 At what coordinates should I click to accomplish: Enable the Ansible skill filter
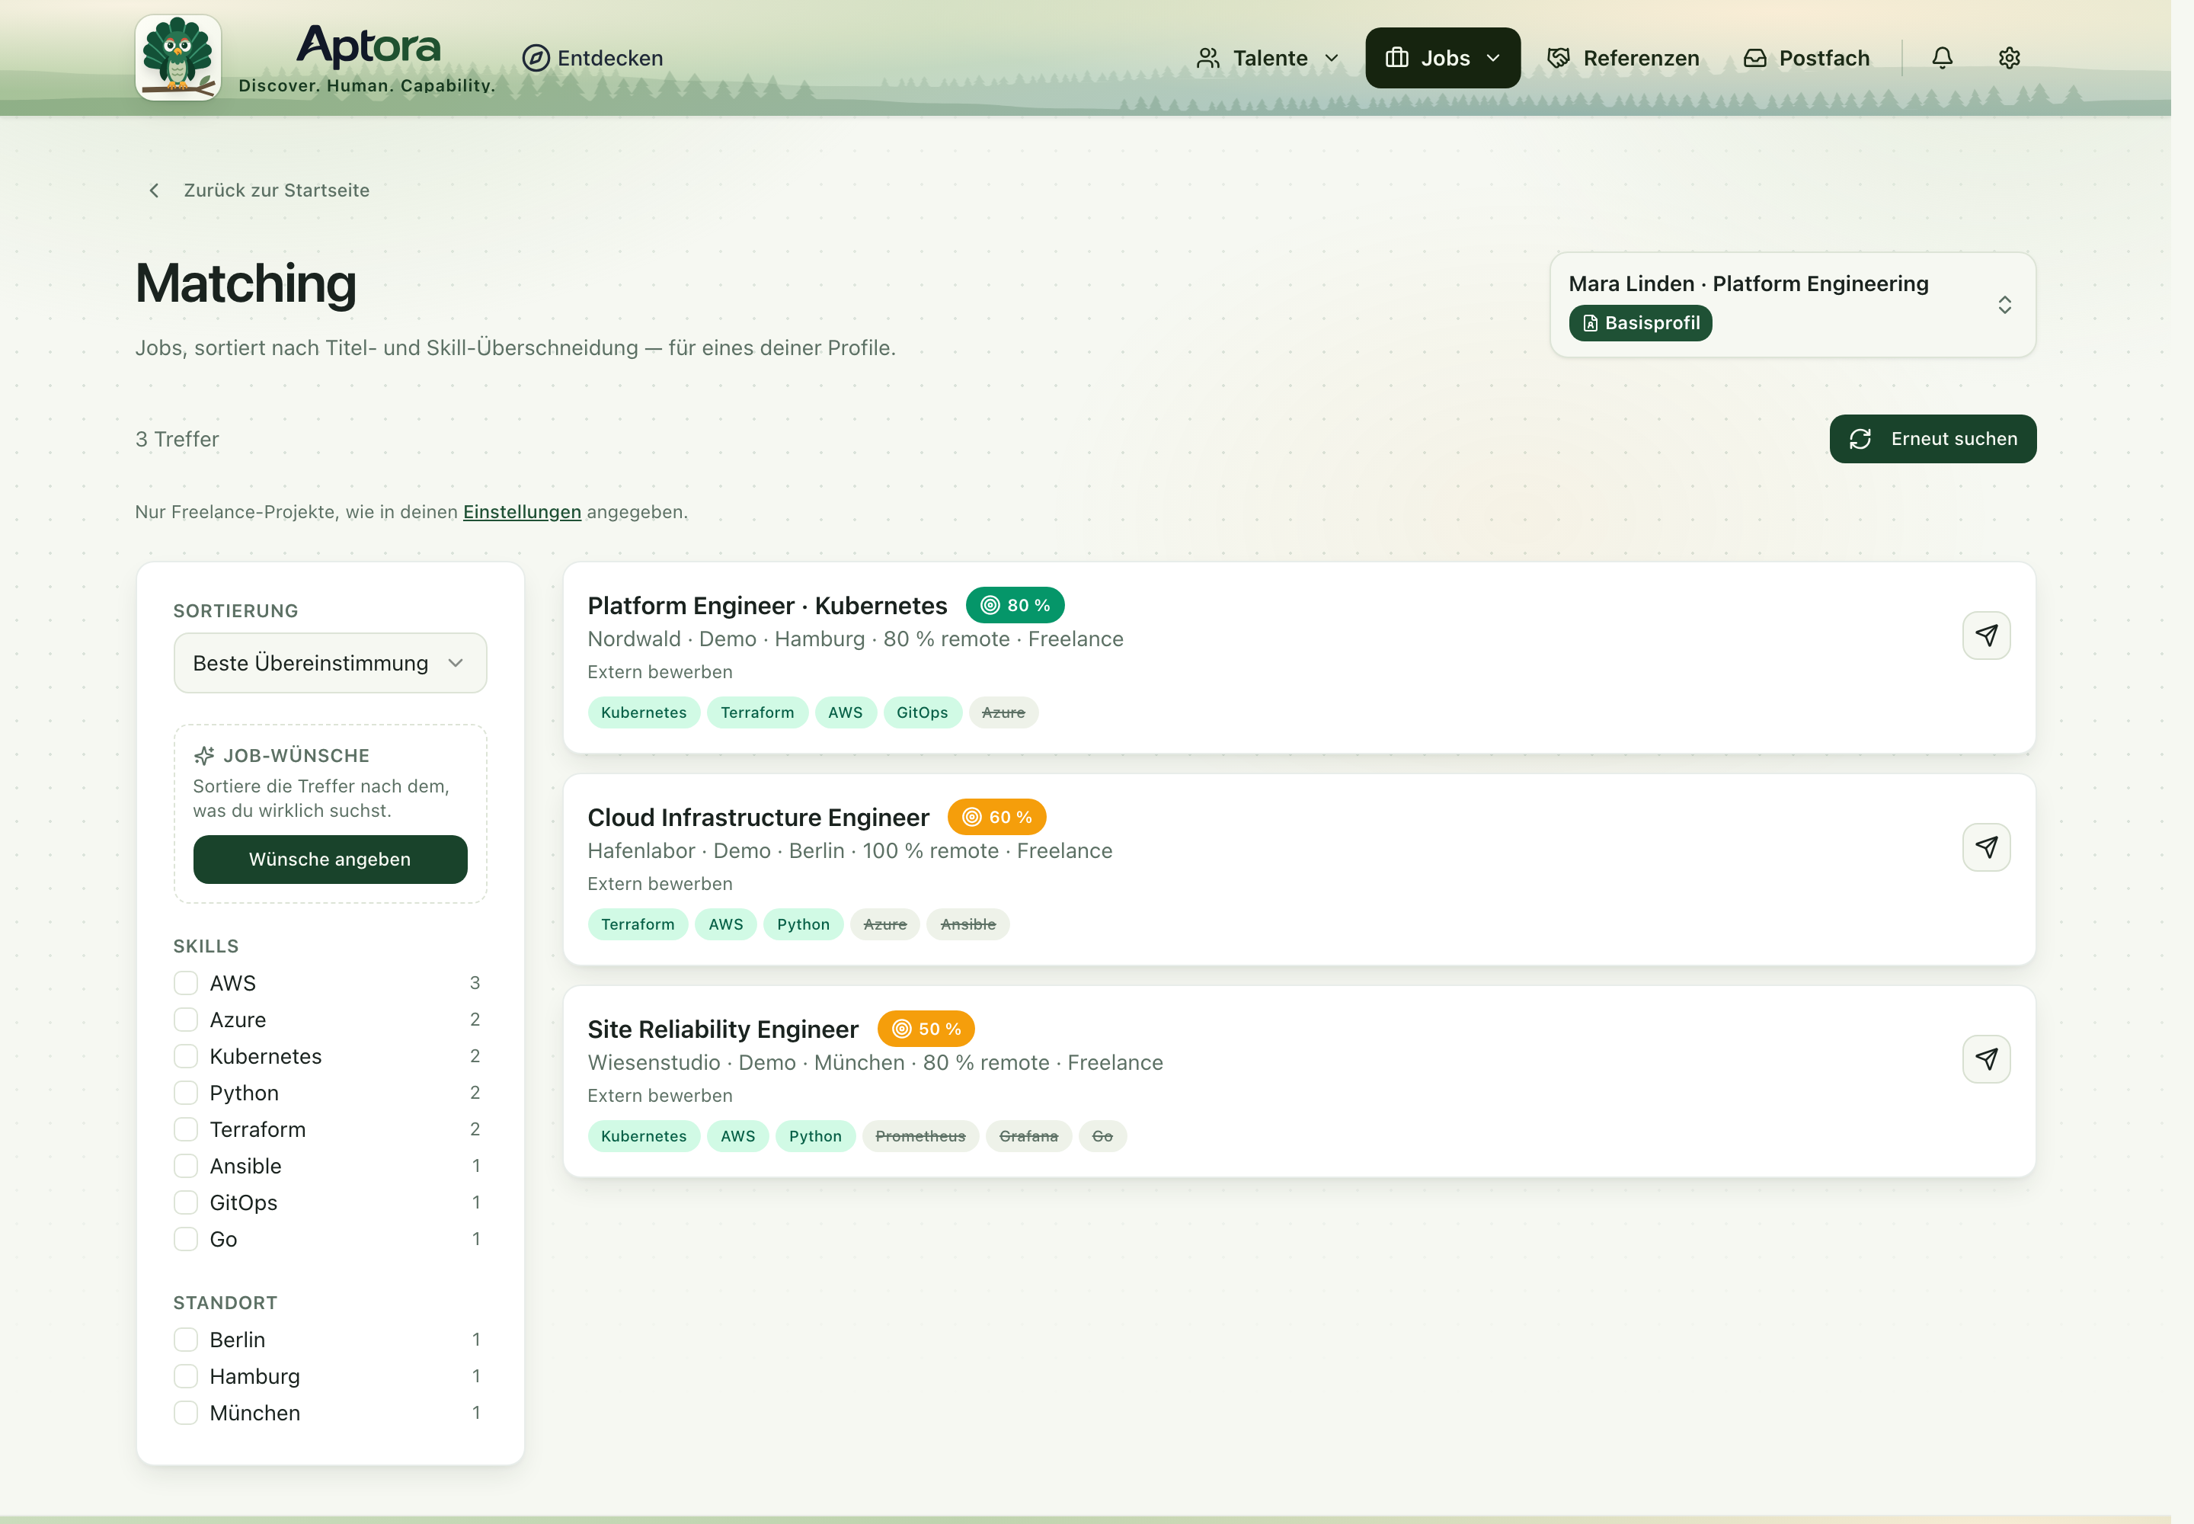click(x=185, y=1165)
